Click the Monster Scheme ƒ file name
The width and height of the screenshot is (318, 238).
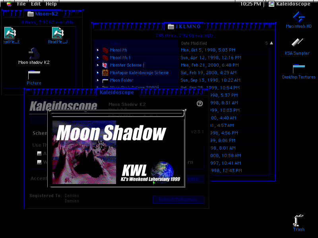[x=127, y=65]
